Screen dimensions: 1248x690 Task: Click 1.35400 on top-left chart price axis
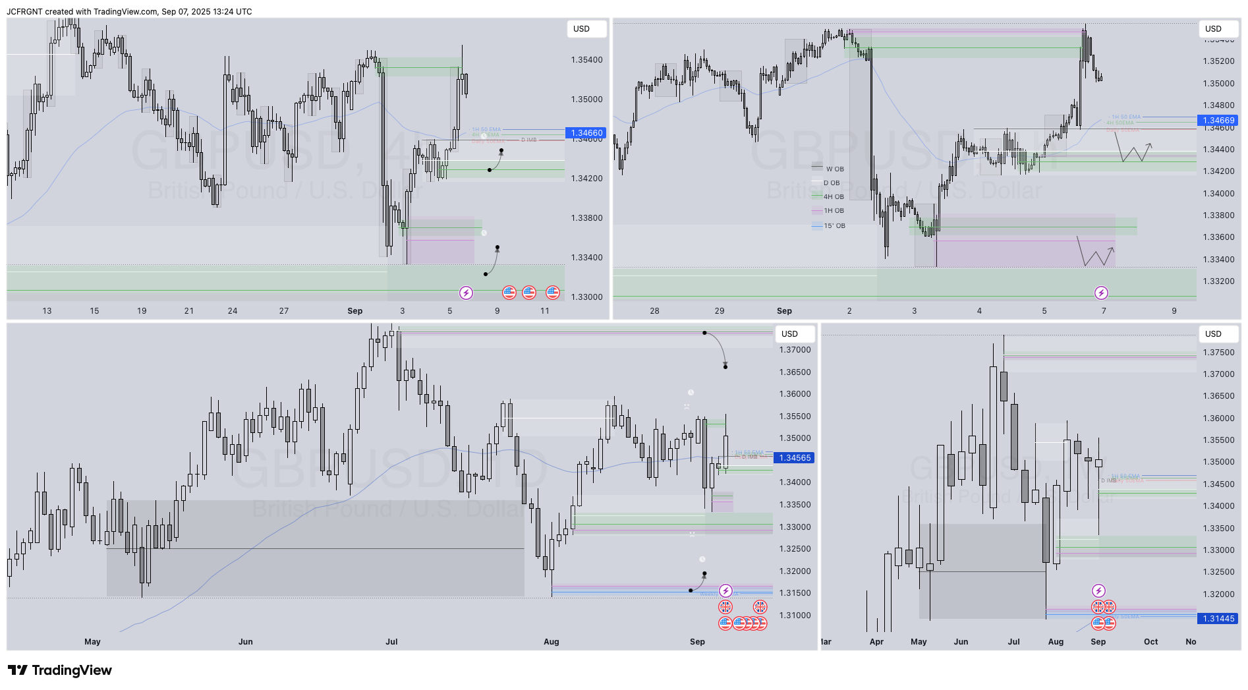586,60
